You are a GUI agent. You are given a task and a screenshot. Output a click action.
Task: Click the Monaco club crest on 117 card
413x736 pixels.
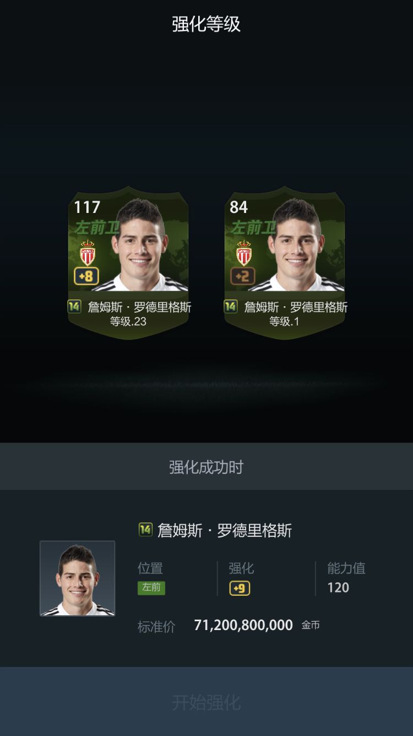point(88,253)
